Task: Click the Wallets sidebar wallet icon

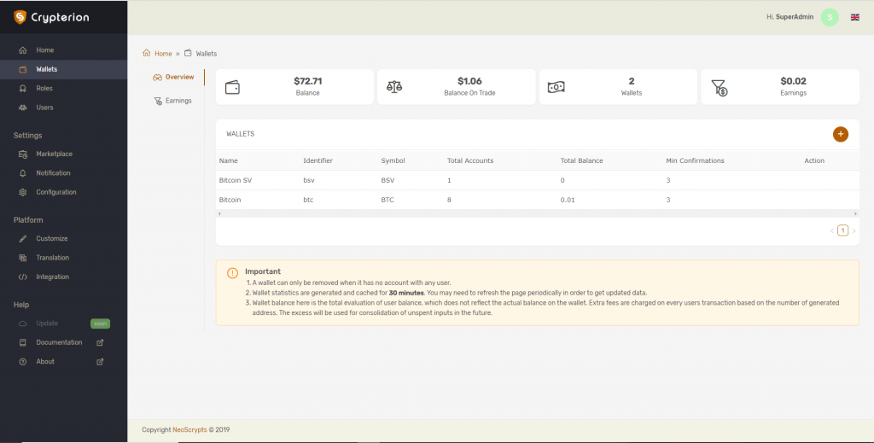Action: [x=23, y=70]
